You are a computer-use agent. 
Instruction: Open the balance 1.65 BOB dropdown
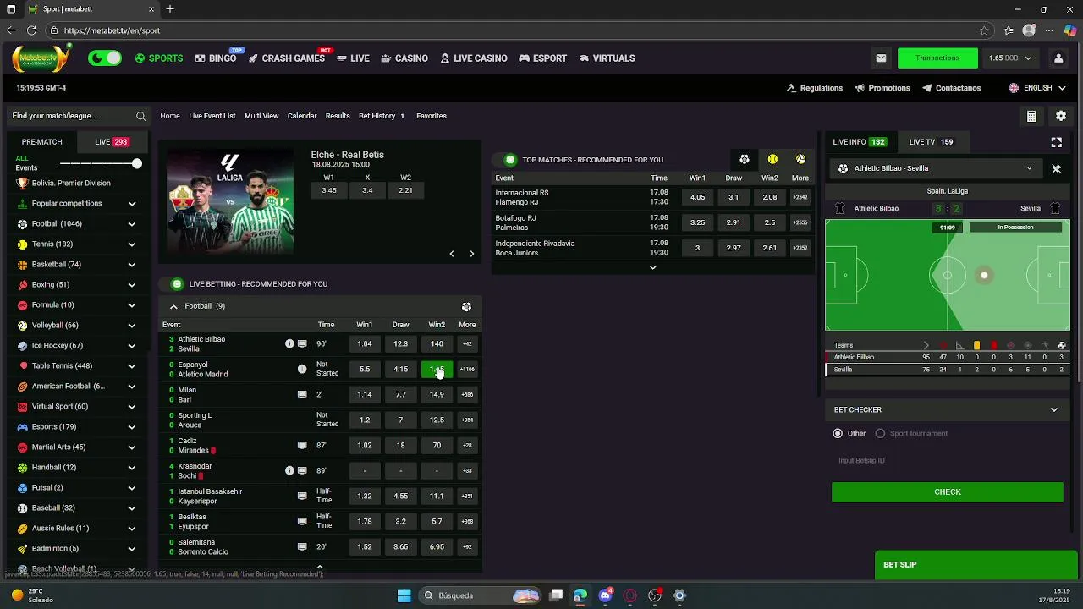pyautogui.click(x=1010, y=58)
